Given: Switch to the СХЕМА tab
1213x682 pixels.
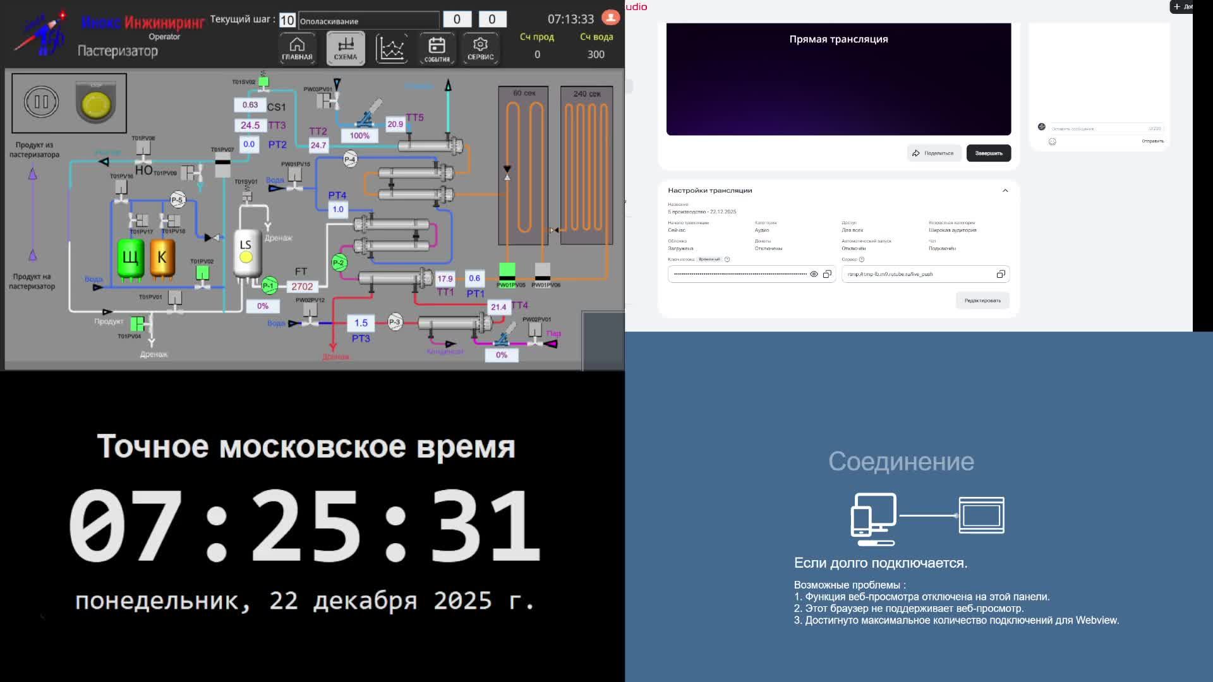Looking at the screenshot, I should pyautogui.click(x=346, y=48).
